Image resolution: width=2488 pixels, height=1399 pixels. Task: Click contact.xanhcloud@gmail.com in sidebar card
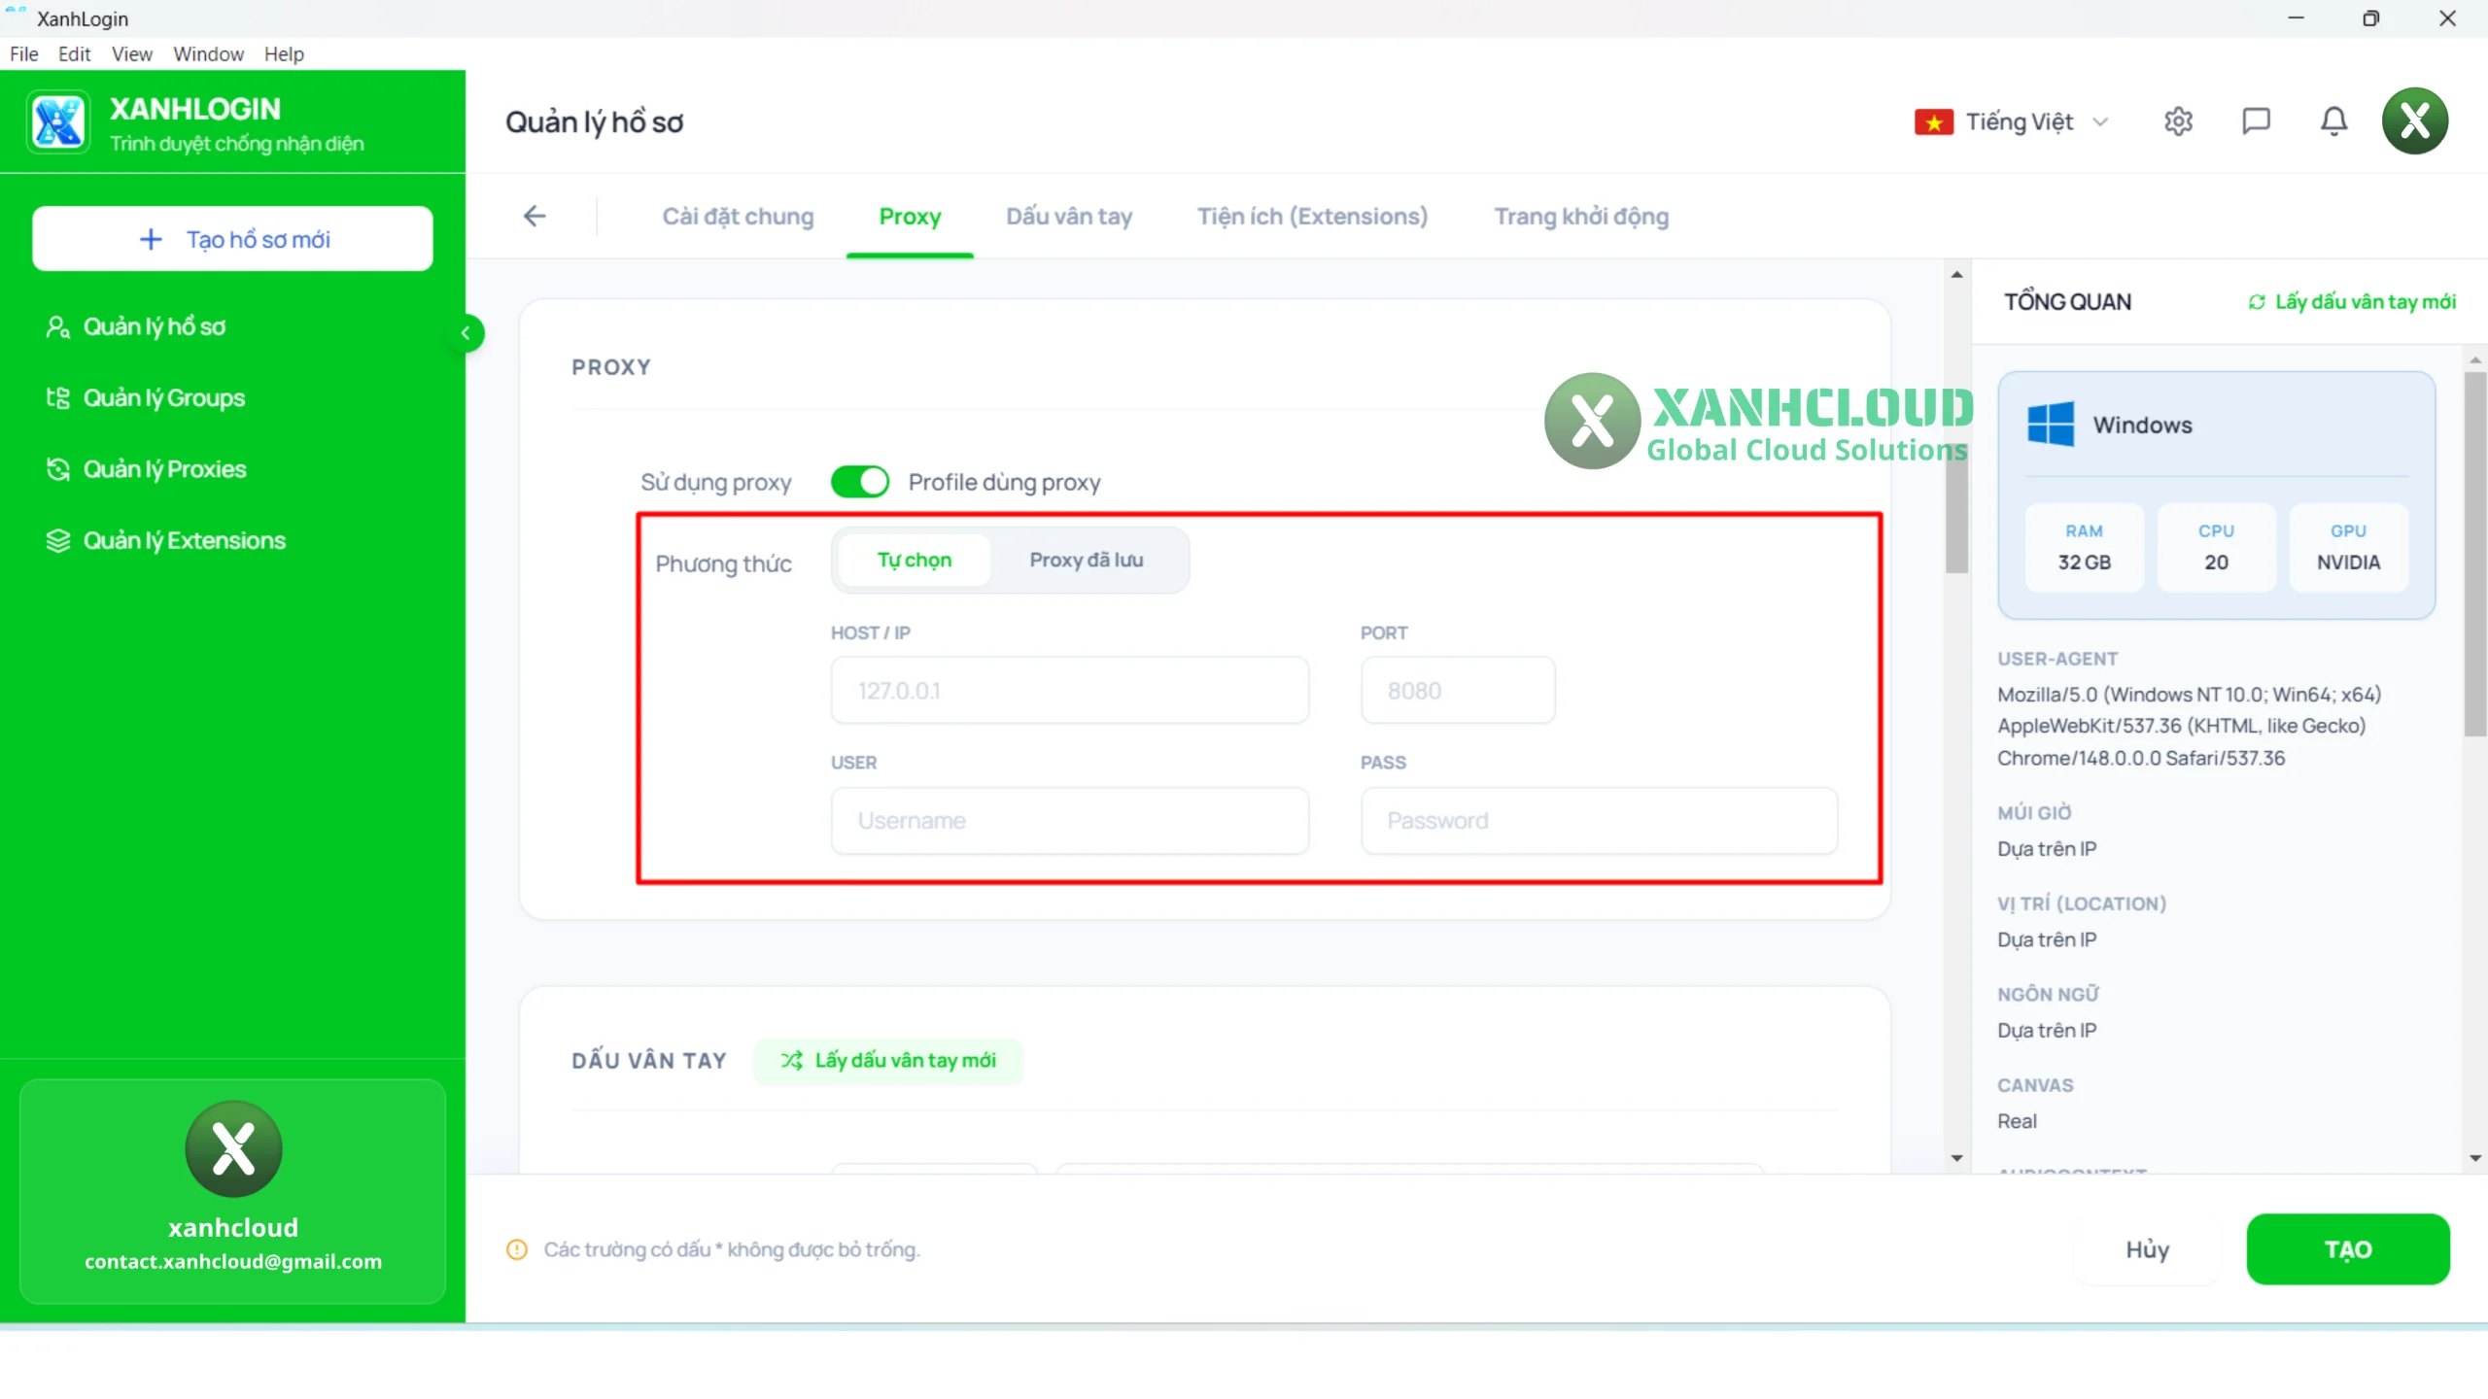pos(233,1261)
